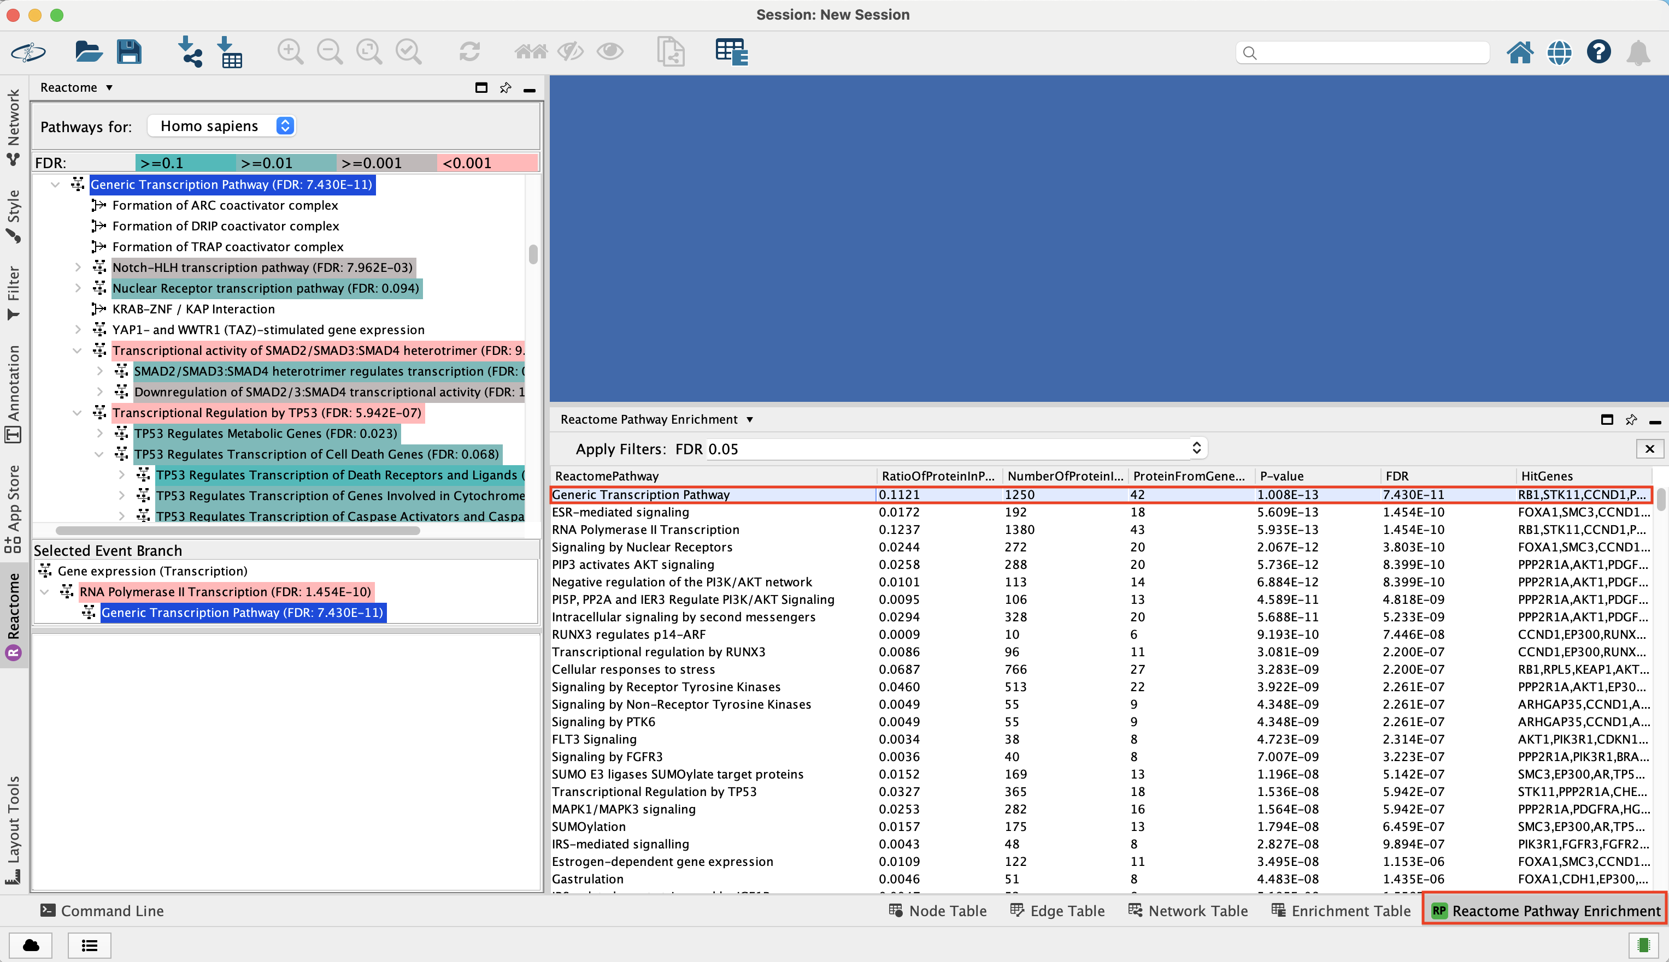Screen dimensions: 1669x962
Task: Click the Command Line button
Action: [102, 911]
